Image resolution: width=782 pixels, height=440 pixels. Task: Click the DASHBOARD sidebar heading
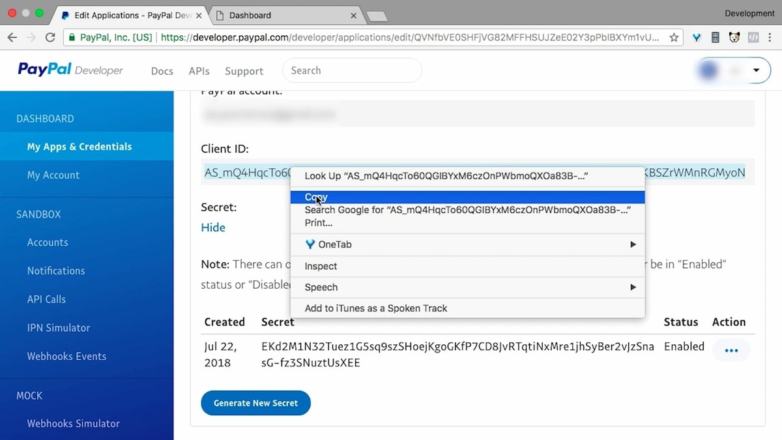tap(45, 119)
